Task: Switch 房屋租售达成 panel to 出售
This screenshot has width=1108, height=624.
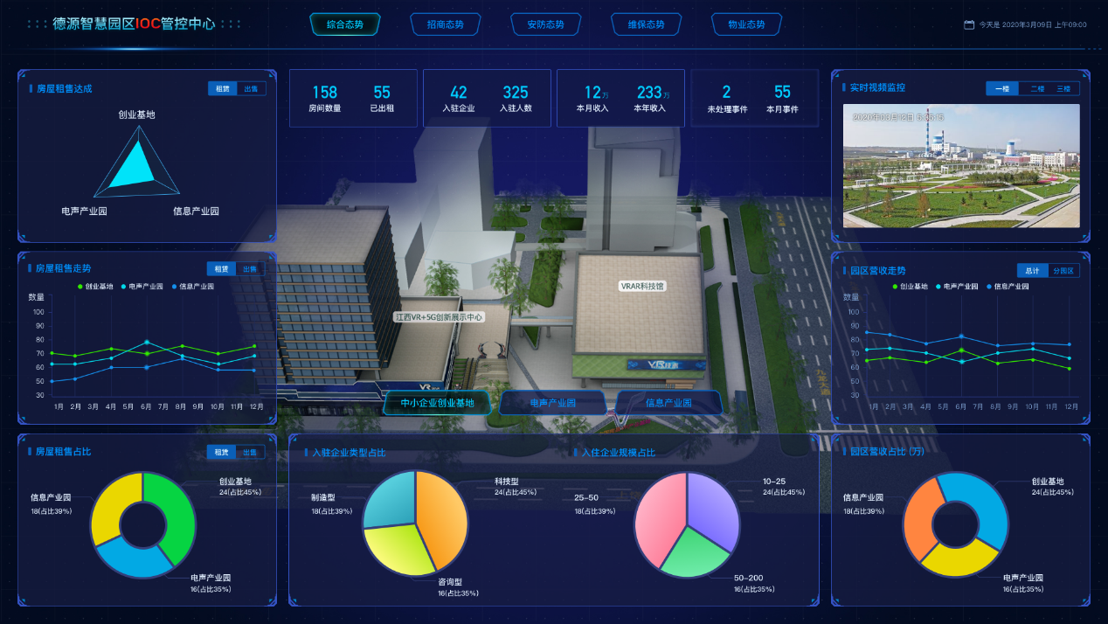Action: (251, 88)
